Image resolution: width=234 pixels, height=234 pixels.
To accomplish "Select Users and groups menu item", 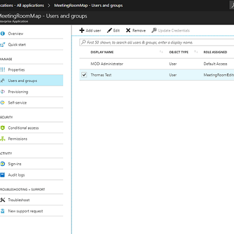I will 32,81.
